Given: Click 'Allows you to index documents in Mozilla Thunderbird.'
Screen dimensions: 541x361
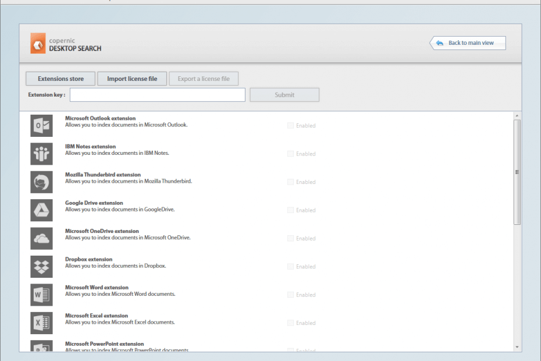Looking at the screenshot, I should (129, 181).
